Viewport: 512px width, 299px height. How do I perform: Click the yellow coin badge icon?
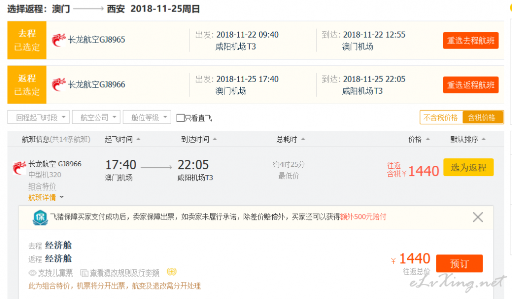click(x=172, y=271)
